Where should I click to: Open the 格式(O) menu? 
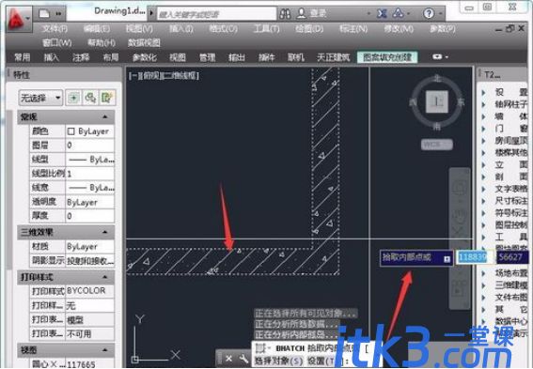pos(223,29)
